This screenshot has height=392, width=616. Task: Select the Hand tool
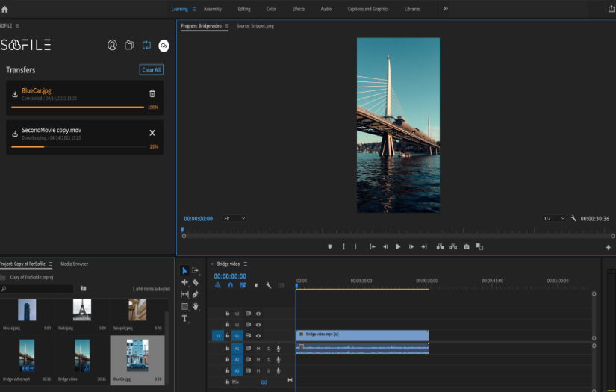[195, 306]
